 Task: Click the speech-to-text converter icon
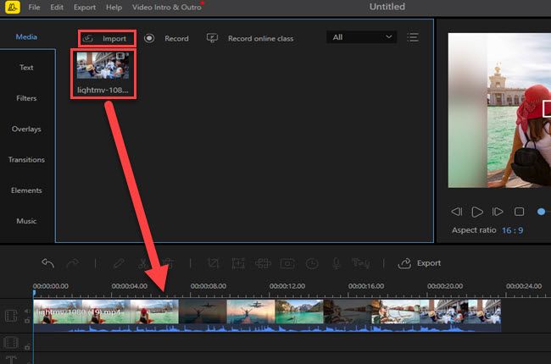click(361, 263)
